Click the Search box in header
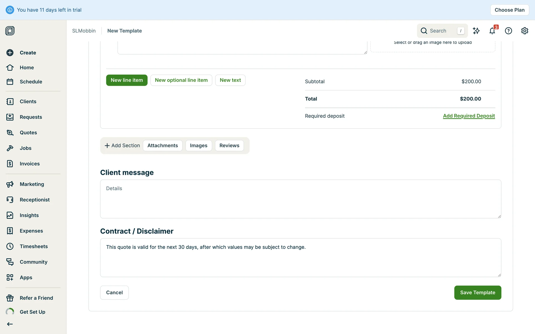This screenshot has width=535, height=334. pyautogui.click(x=442, y=31)
